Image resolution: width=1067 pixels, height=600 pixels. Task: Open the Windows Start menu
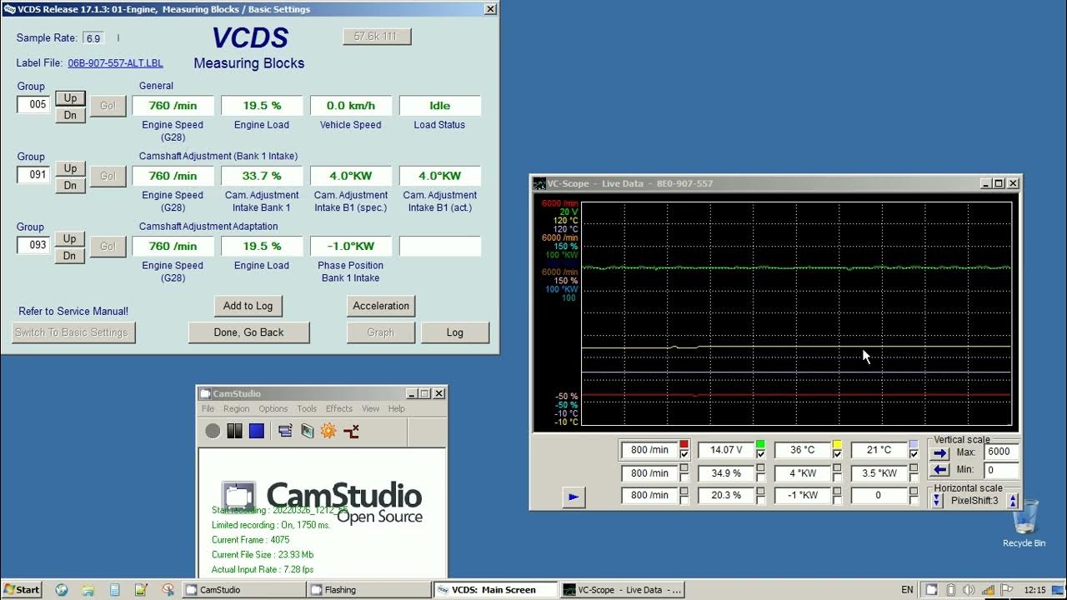coord(21,589)
